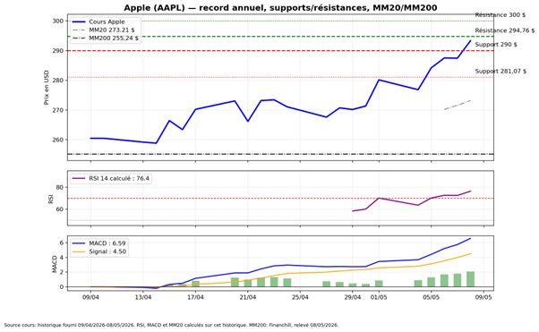Click price axis tick label 280
The width and height of the screenshot is (539, 332).
[x=58, y=81]
